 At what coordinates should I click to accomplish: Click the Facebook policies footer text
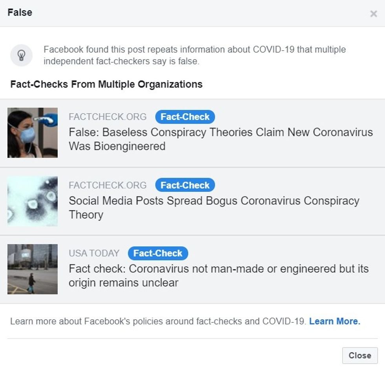158,321
